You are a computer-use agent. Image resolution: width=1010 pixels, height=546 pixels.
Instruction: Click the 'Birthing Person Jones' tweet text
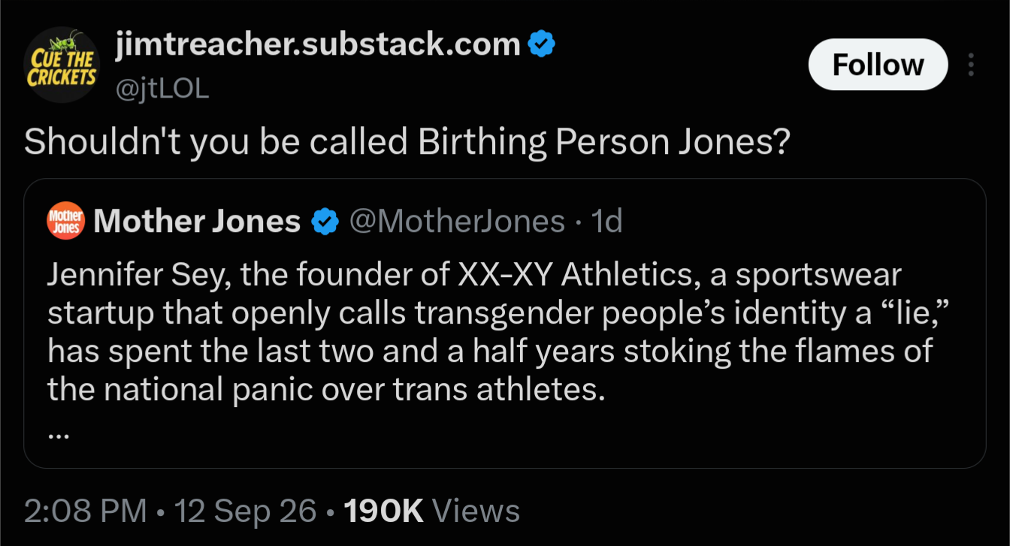pos(407,142)
